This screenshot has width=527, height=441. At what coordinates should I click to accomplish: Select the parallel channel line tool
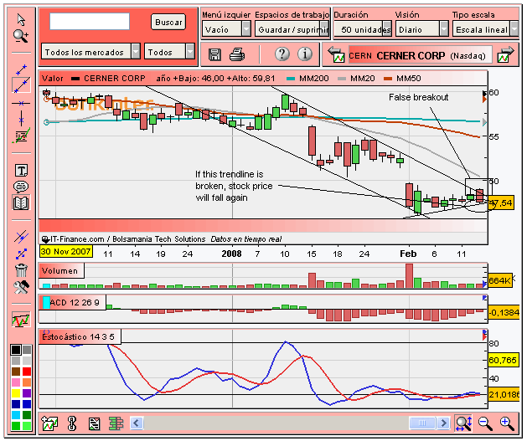pyautogui.click(x=21, y=237)
